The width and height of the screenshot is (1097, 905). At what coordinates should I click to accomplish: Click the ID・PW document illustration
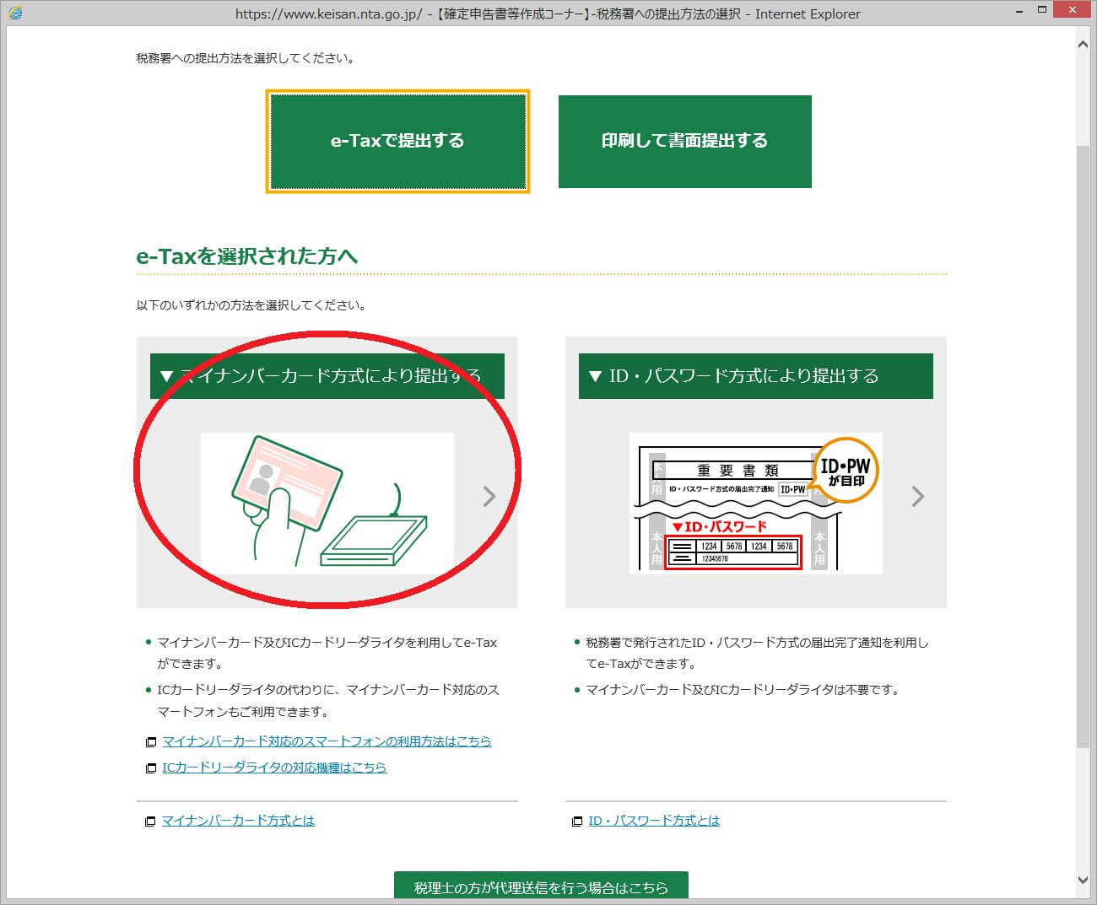point(755,504)
